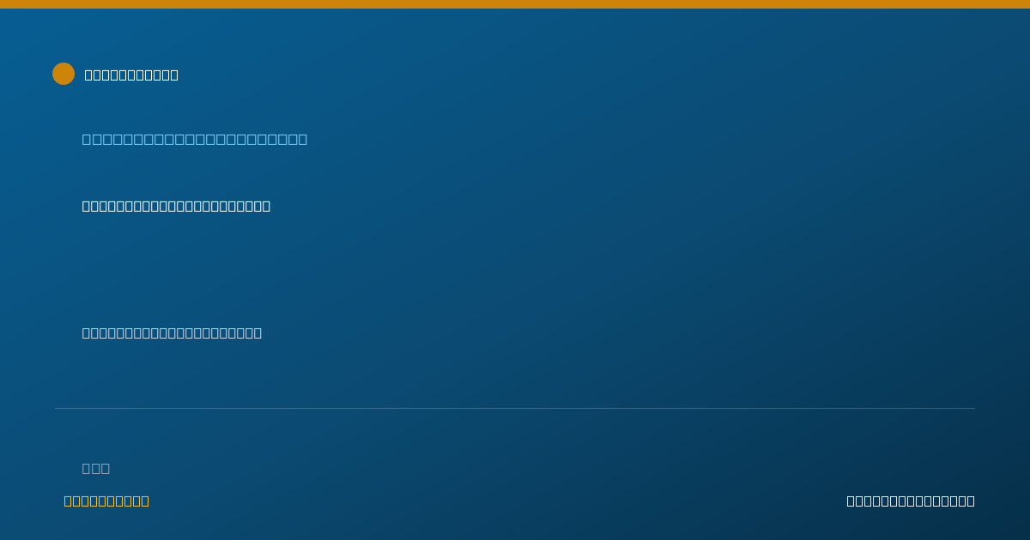Tap the round orange badge next to the title

pyautogui.click(x=64, y=74)
